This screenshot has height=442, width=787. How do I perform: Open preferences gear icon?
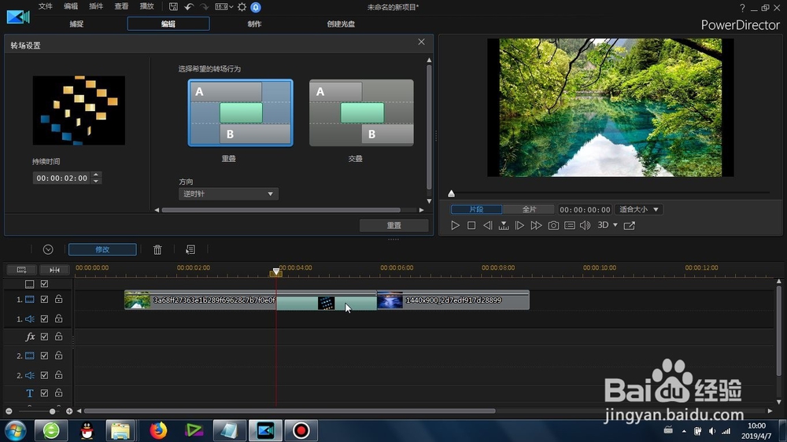(x=242, y=7)
